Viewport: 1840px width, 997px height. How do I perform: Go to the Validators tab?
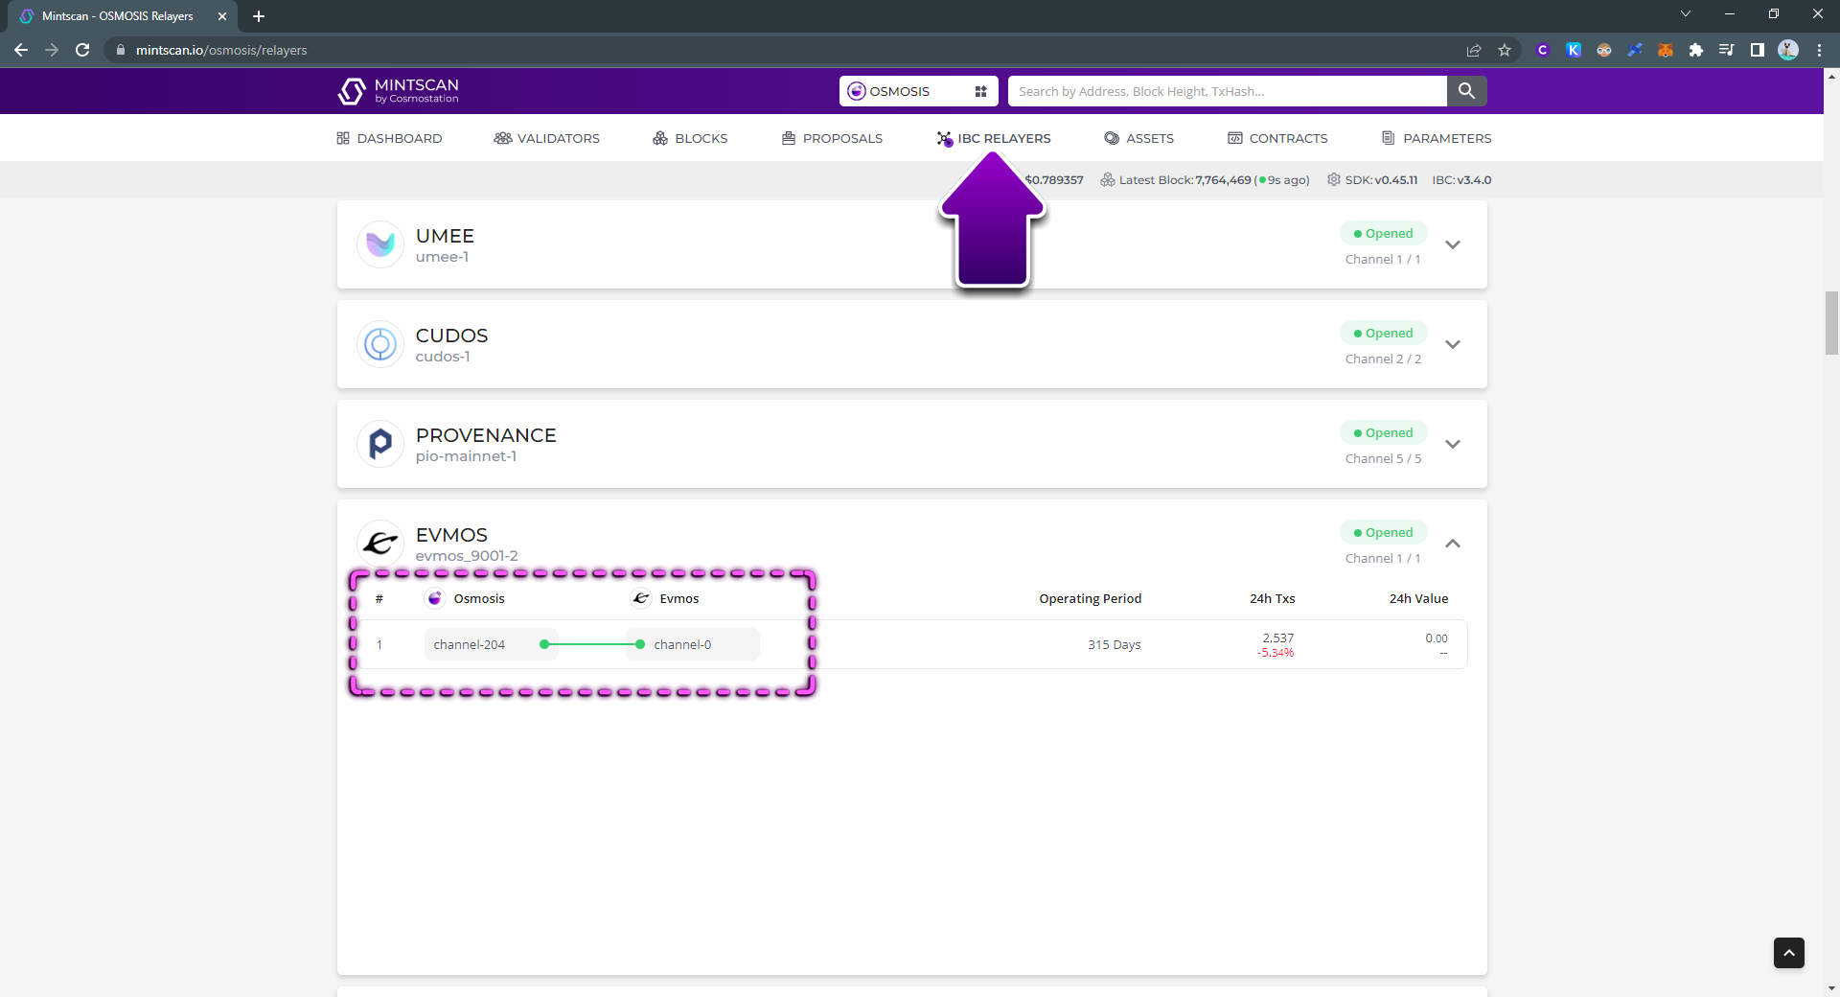coord(546,138)
